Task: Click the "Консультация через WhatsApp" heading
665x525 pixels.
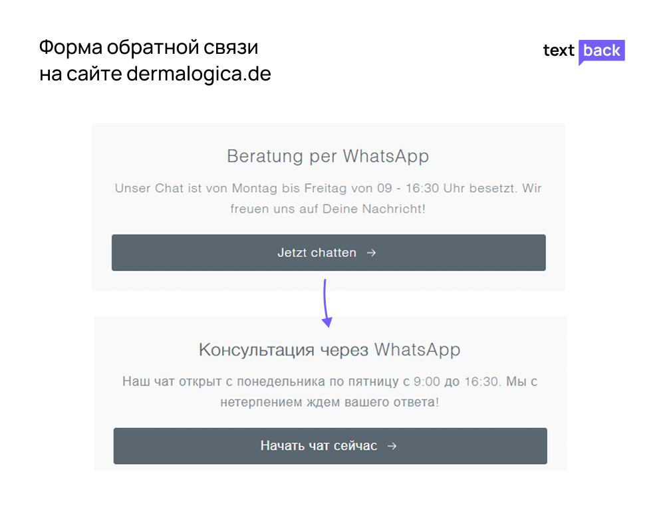Action: (330, 350)
